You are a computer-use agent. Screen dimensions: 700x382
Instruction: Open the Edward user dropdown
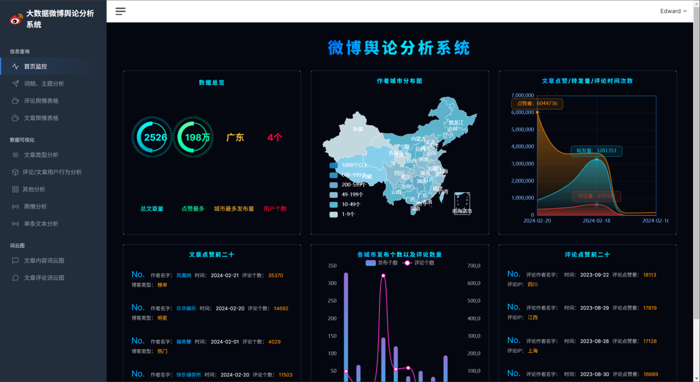coord(674,11)
